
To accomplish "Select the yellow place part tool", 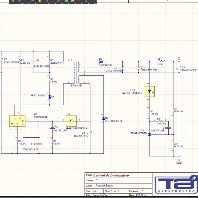I will 40,1.
